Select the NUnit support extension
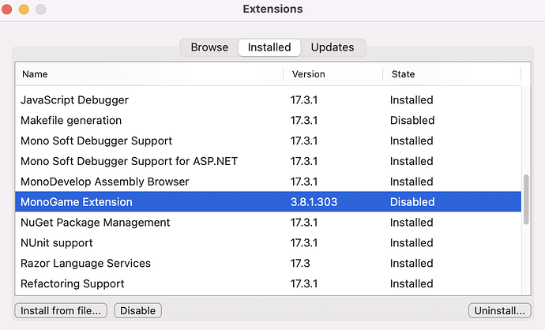Screen dimensions: 545x330 [x=268, y=243]
